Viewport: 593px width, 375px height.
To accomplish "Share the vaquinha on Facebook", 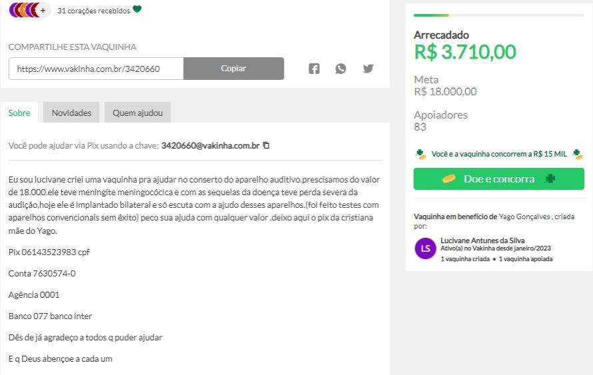I will click(314, 69).
